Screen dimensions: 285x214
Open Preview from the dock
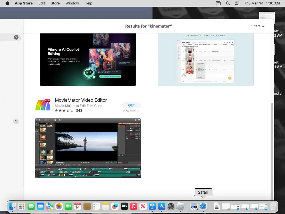coord(194,206)
